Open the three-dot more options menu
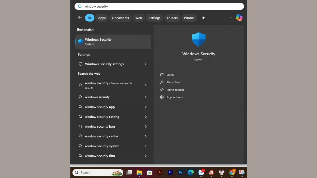317x178 pixels. (230, 18)
